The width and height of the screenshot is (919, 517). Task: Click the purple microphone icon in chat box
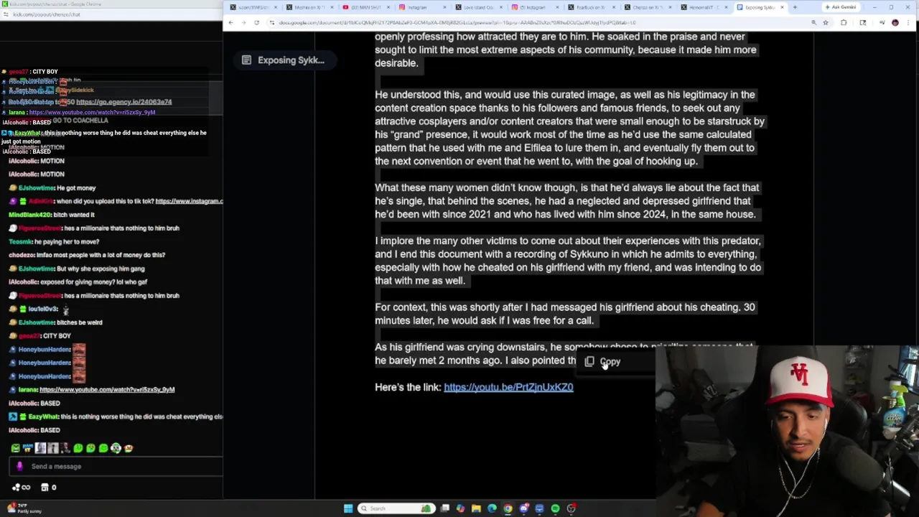tap(19, 466)
